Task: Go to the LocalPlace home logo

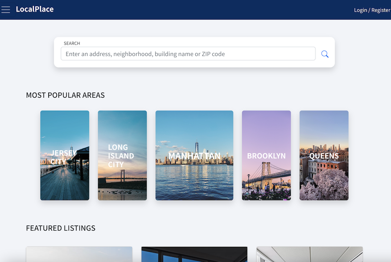Action: click(35, 9)
